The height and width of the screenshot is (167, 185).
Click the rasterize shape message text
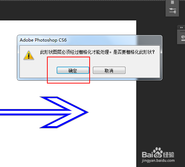point(97,52)
